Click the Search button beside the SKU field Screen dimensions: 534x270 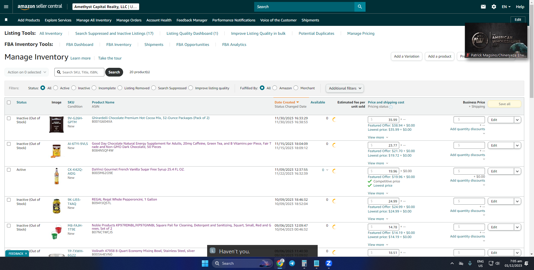(114, 72)
